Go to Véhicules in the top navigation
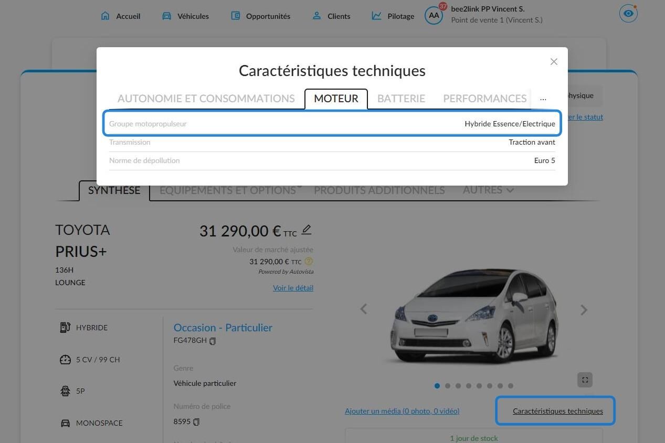 [185, 16]
